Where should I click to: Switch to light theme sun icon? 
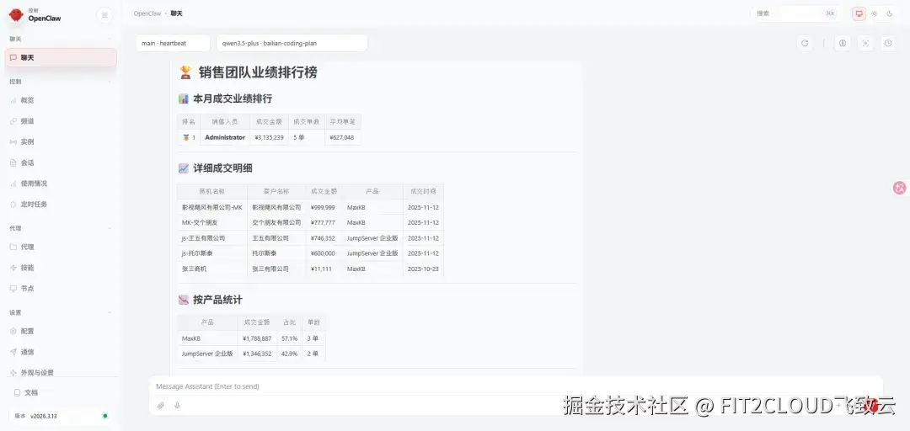[874, 13]
